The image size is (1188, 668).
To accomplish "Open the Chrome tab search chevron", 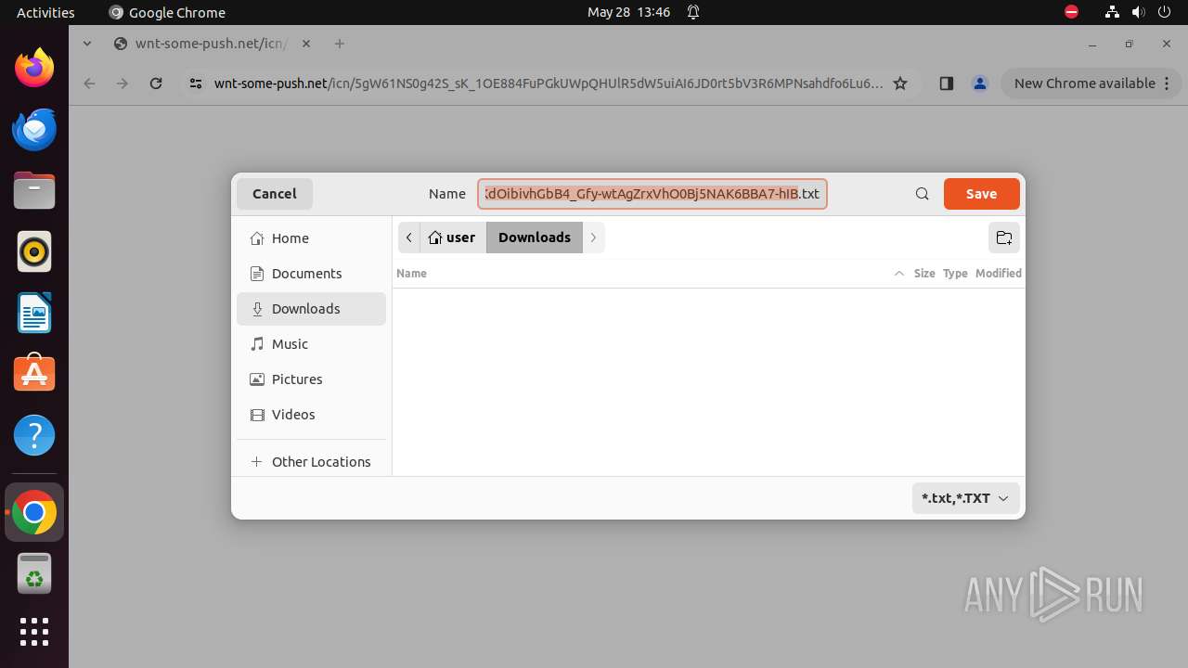I will point(87,44).
